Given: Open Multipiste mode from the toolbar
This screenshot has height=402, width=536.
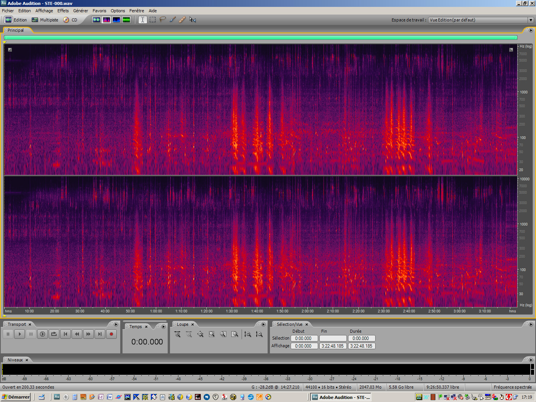Looking at the screenshot, I should 45,20.
